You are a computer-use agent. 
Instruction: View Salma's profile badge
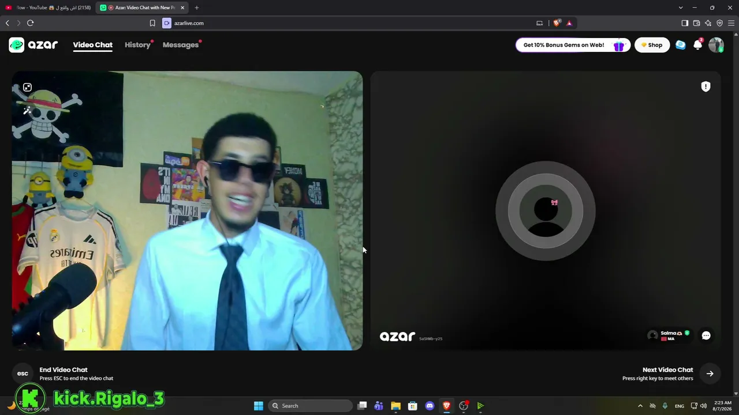(669, 335)
